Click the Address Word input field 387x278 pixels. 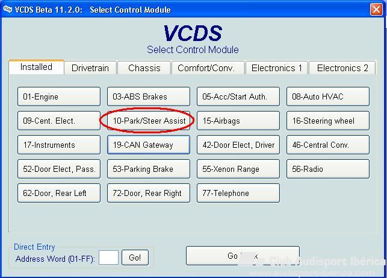(x=108, y=257)
